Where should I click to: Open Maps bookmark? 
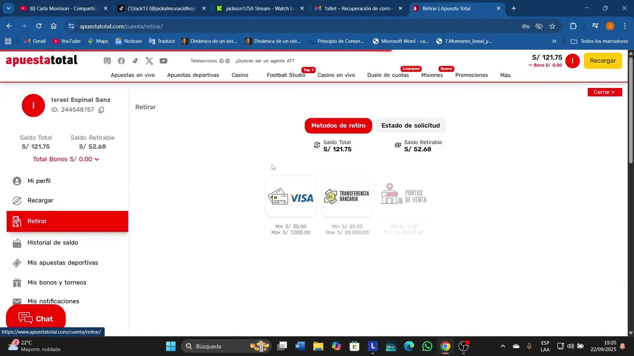click(x=98, y=41)
